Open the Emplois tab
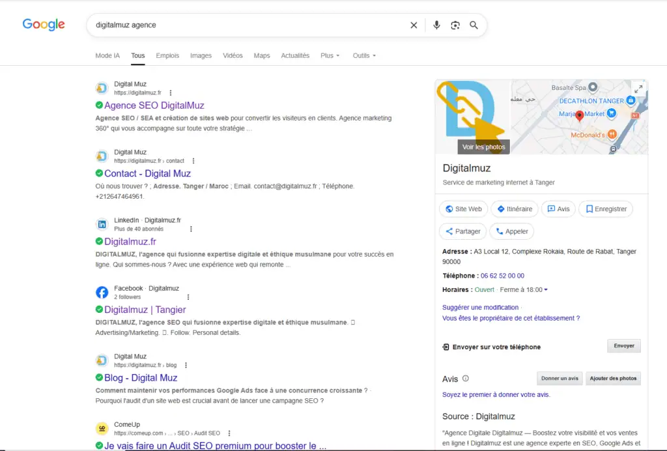 (167, 55)
